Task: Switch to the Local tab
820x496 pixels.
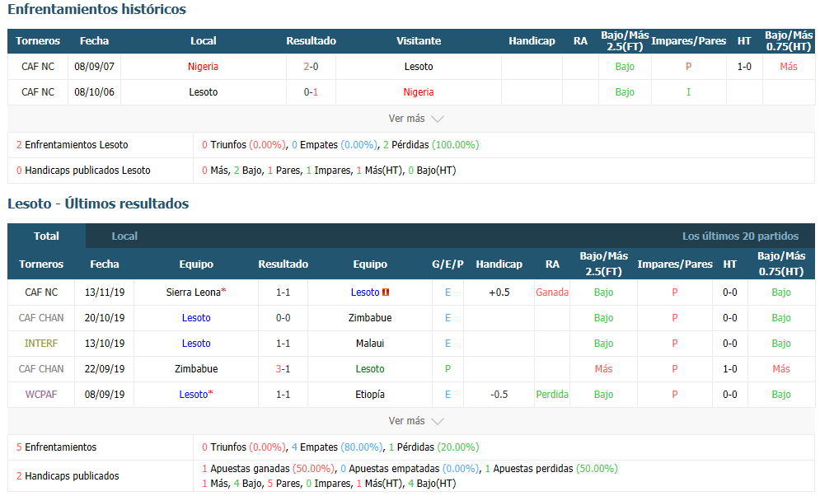Action: click(124, 236)
